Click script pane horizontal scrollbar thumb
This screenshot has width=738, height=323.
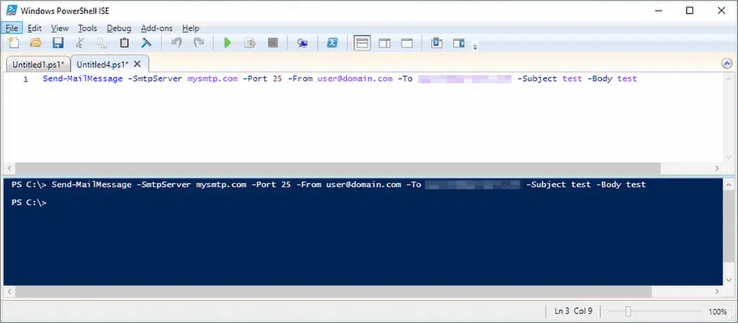click(x=338, y=168)
